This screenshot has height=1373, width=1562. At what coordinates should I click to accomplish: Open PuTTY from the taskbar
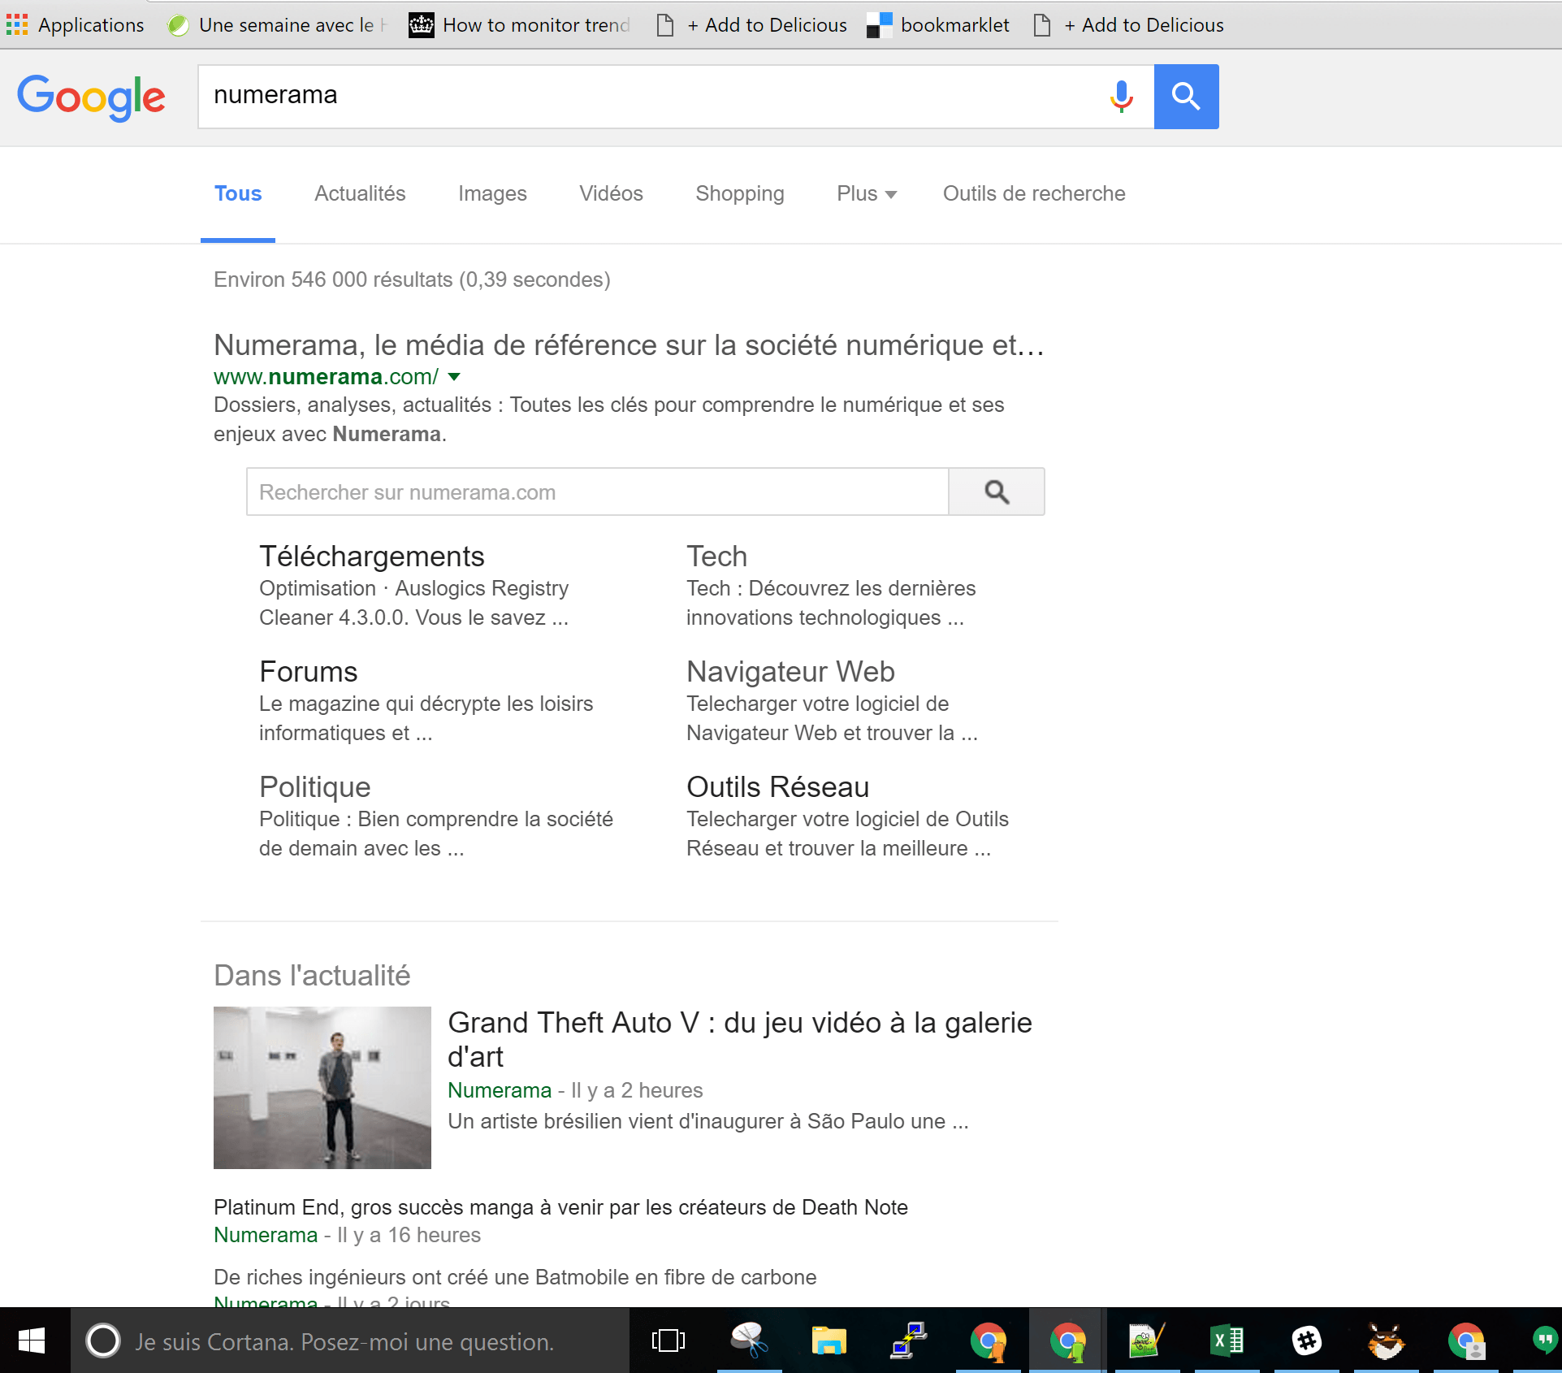908,1341
